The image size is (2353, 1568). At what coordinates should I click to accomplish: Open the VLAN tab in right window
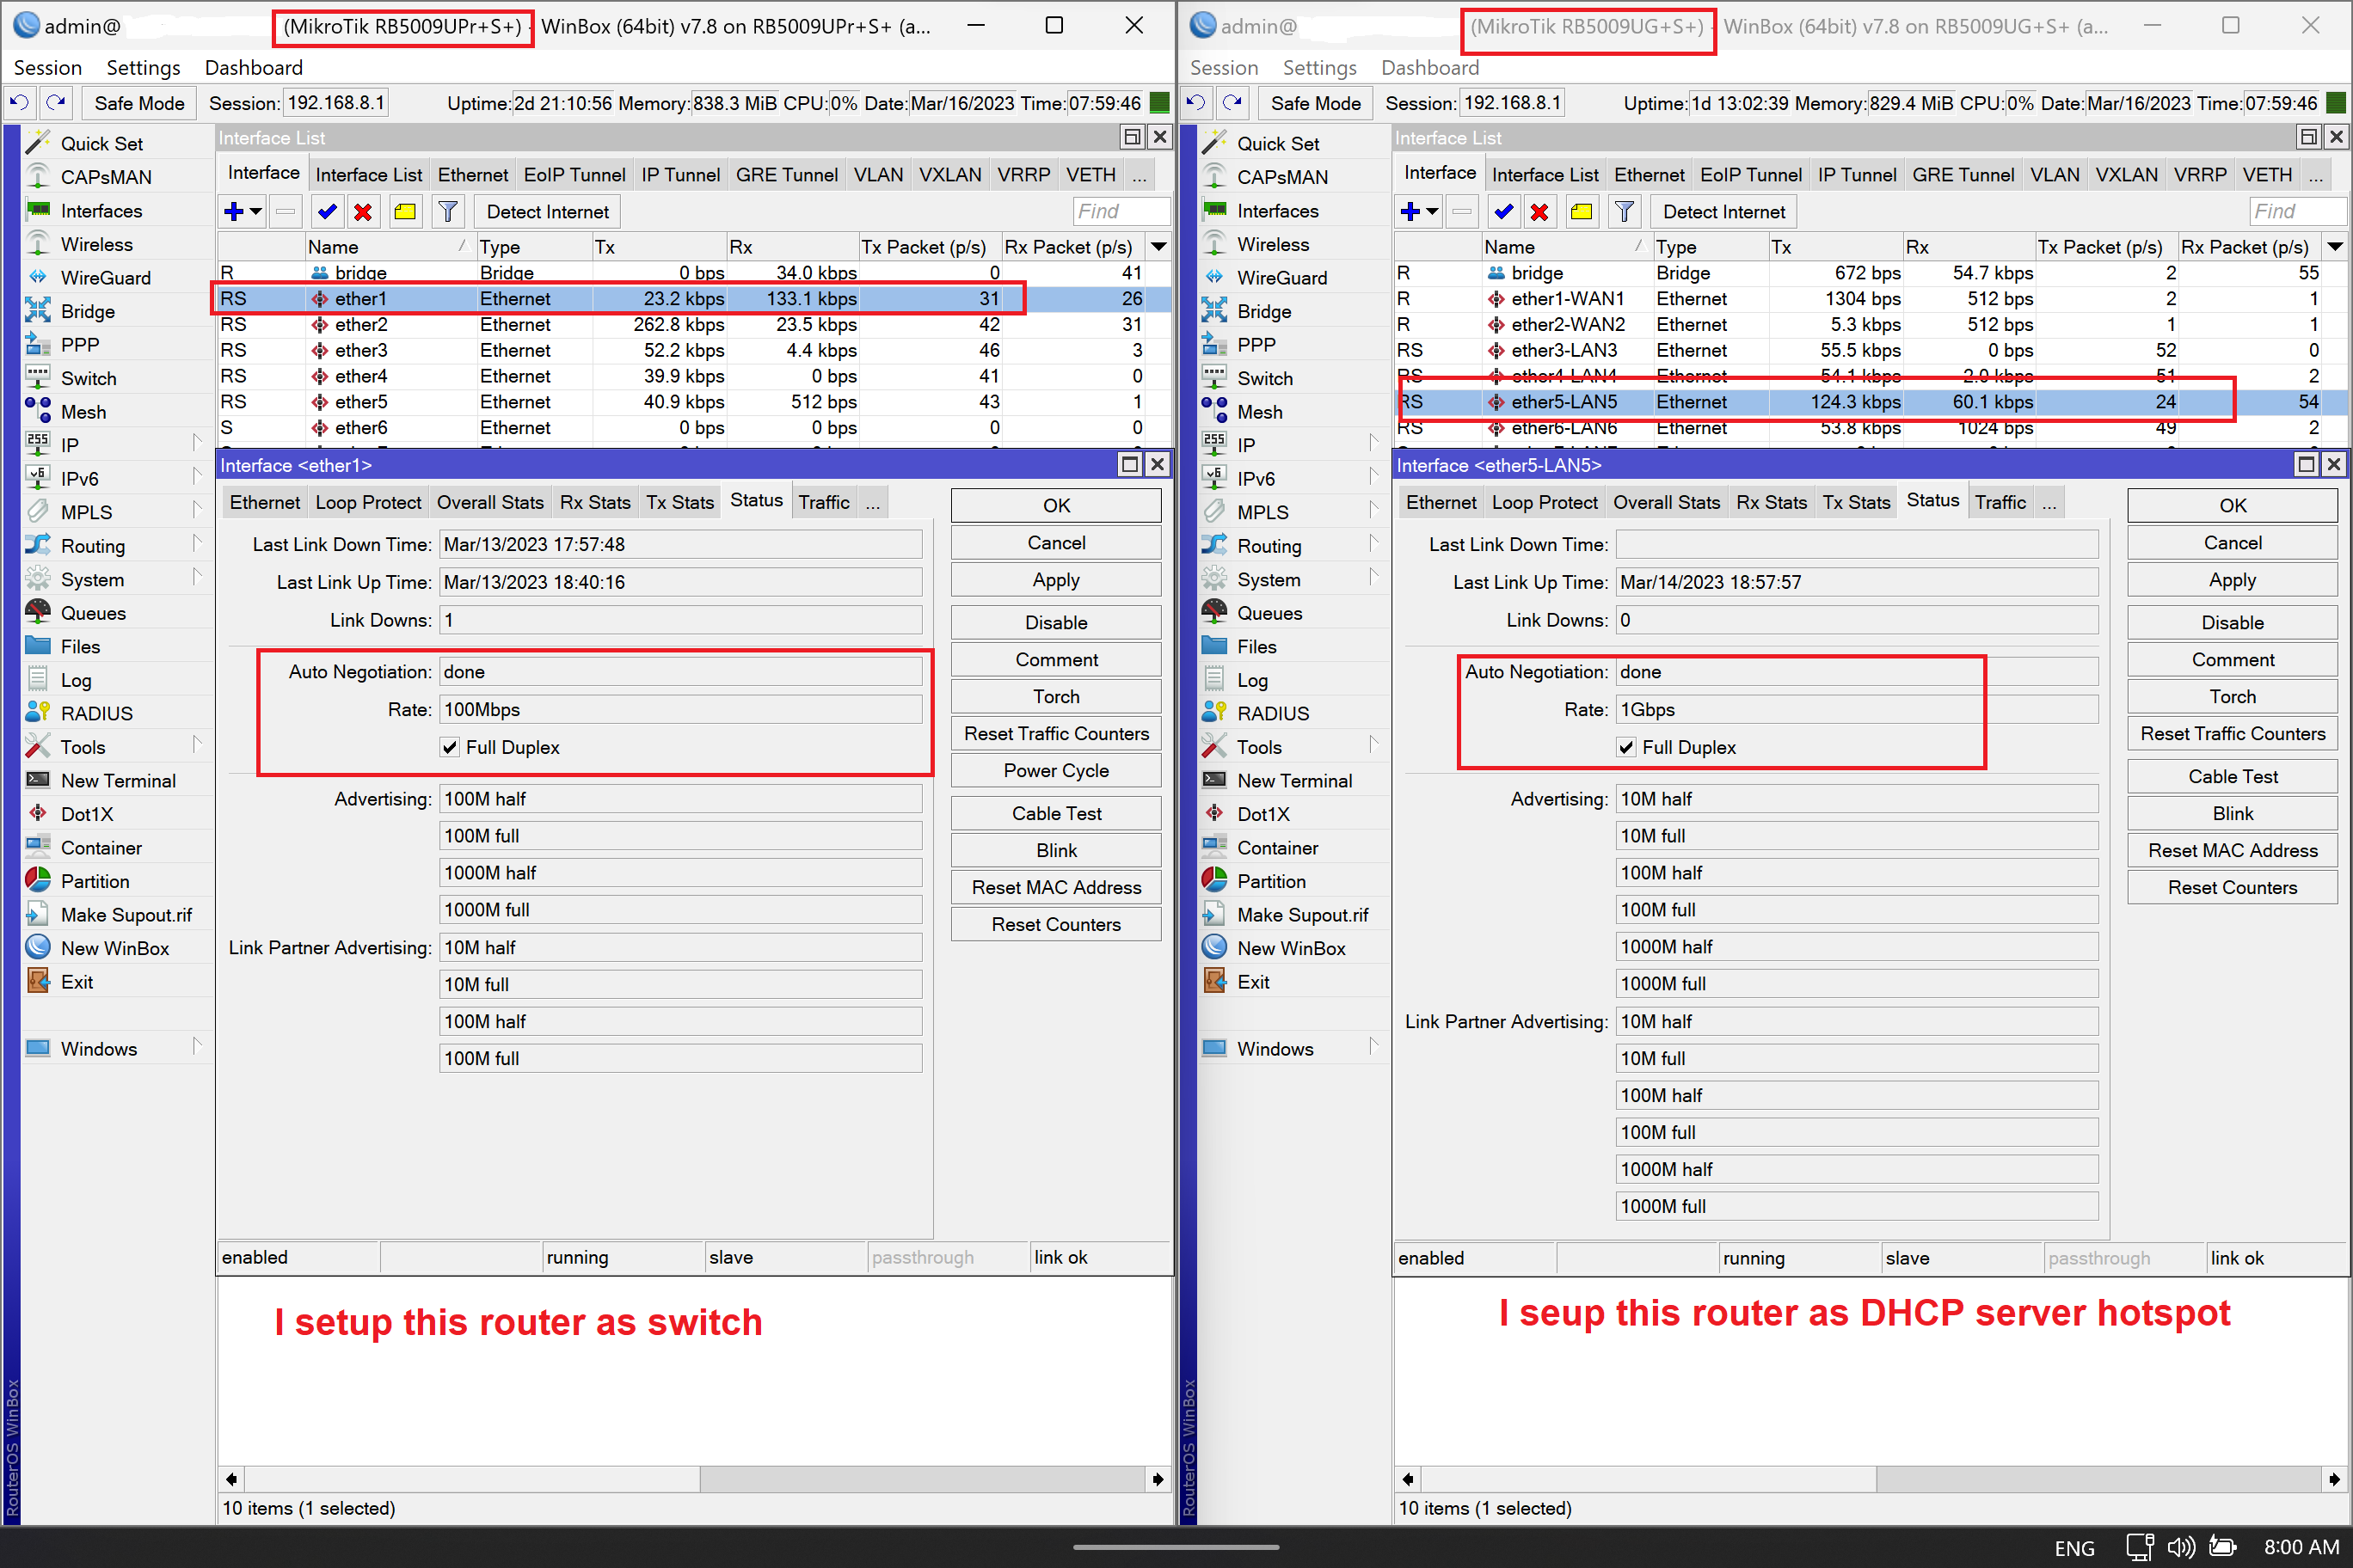2054,175
